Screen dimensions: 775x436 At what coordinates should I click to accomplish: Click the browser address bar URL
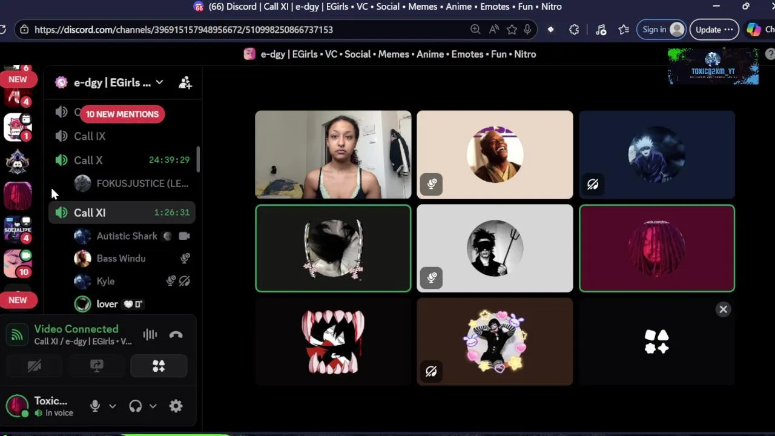point(183,30)
